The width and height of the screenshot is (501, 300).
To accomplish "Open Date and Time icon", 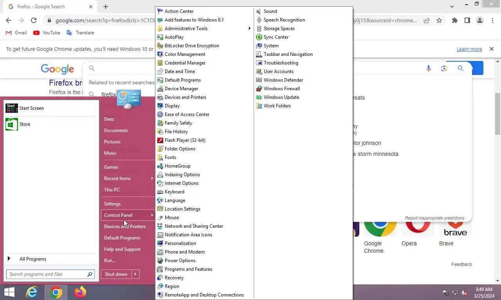I will (160, 71).
